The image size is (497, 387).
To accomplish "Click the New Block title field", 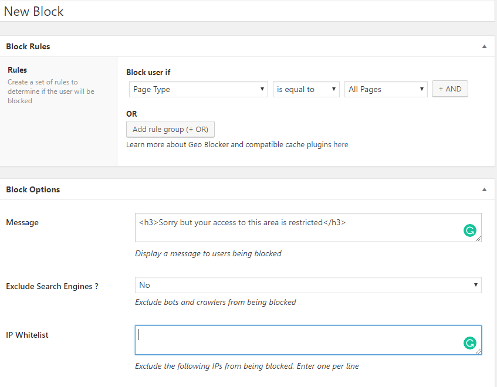I will point(235,11).
